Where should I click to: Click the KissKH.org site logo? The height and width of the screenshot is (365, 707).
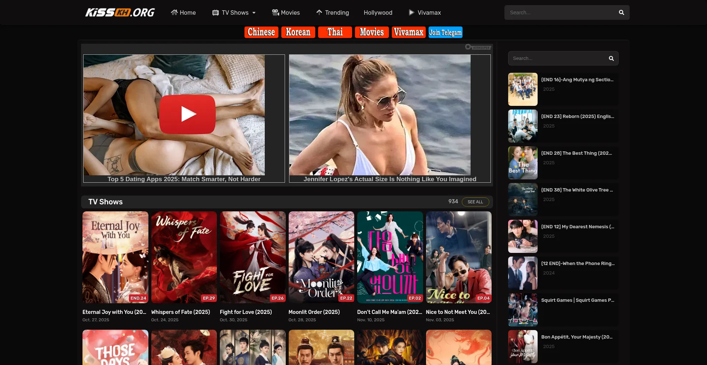120,12
